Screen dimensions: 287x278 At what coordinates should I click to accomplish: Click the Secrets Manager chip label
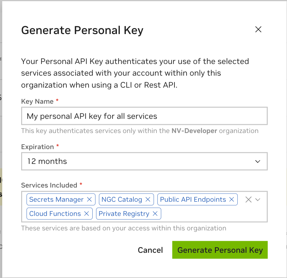point(56,200)
